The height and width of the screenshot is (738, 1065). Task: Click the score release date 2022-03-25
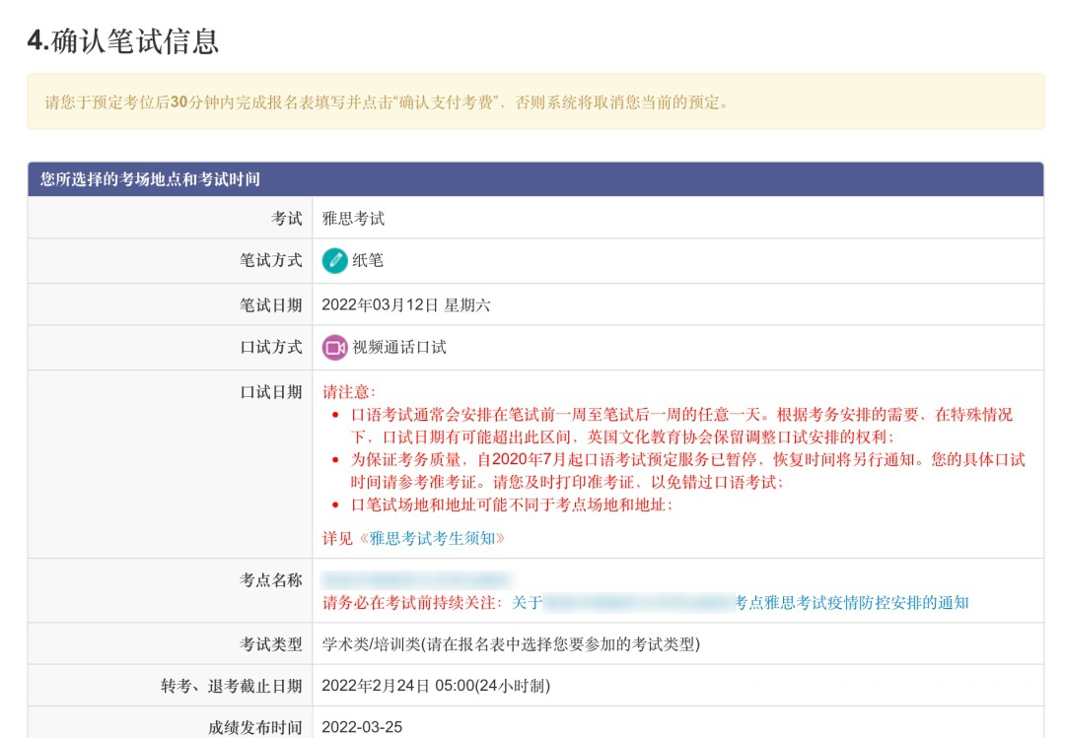[x=362, y=727]
